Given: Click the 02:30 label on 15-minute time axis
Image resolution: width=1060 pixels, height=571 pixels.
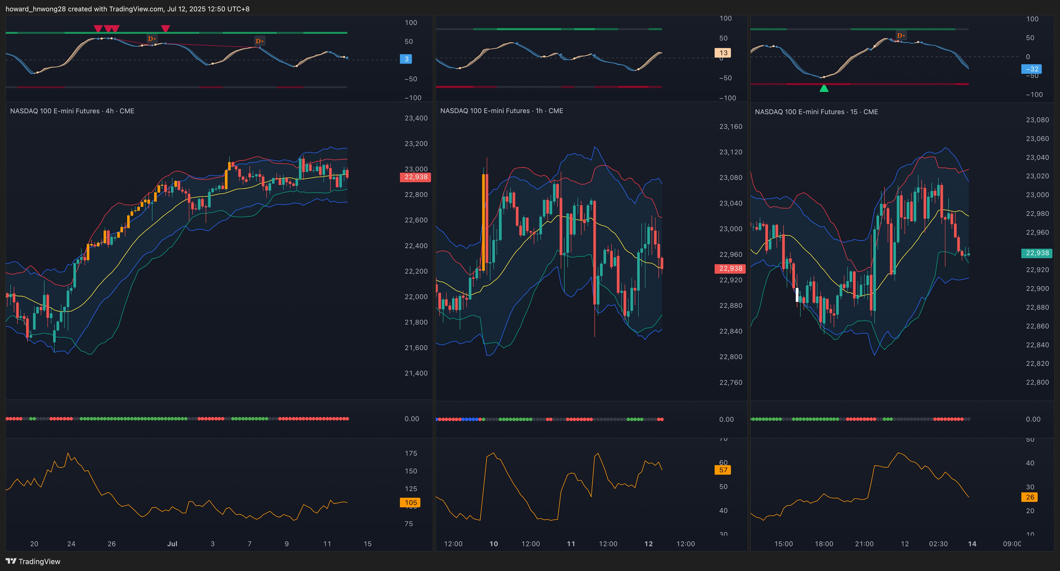Looking at the screenshot, I should pyautogui.click(x=938, y=544).
